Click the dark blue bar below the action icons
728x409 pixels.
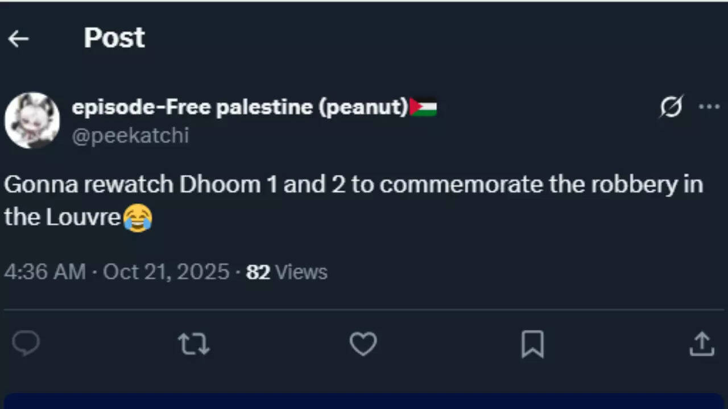point(364,401)
